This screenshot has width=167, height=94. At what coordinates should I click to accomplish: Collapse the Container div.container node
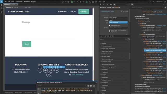tap(137, 21)
